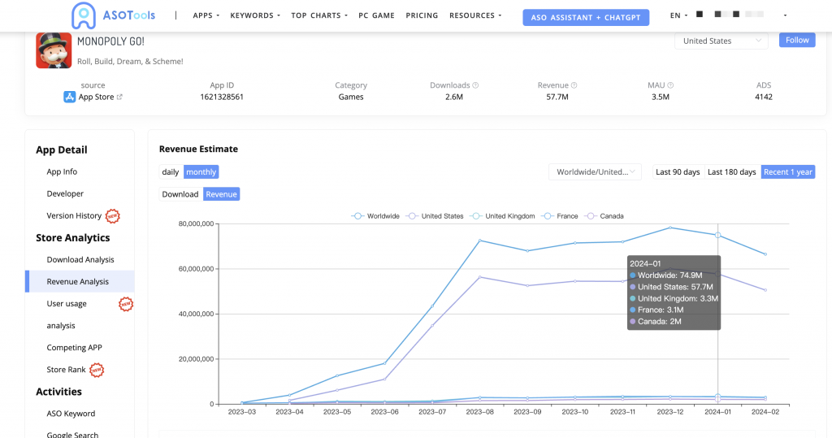This screenshot has height=438, width=832.
Task: Click NEW badge beside Version History
Action: (x=113, y=216)
